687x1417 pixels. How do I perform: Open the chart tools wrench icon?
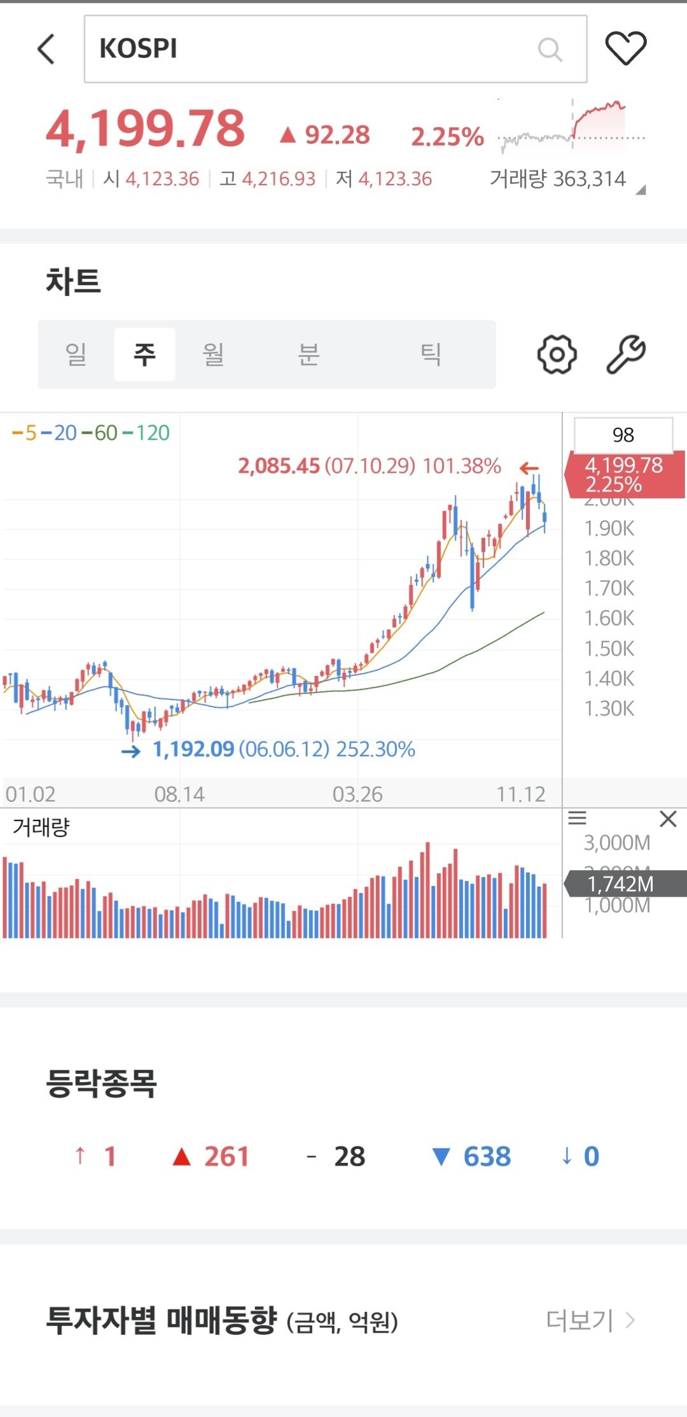point(626,355)
